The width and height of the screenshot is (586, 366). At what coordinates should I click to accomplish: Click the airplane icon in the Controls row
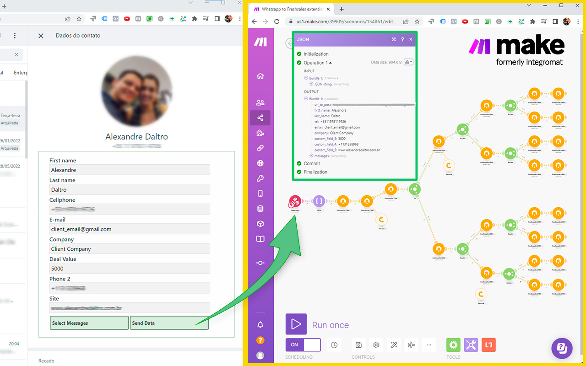(411, 344)
